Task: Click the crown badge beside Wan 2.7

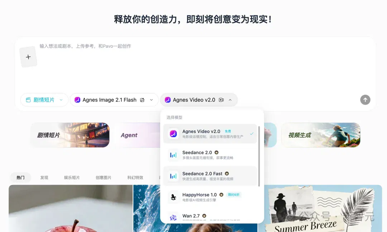Action: pos(204,216)
